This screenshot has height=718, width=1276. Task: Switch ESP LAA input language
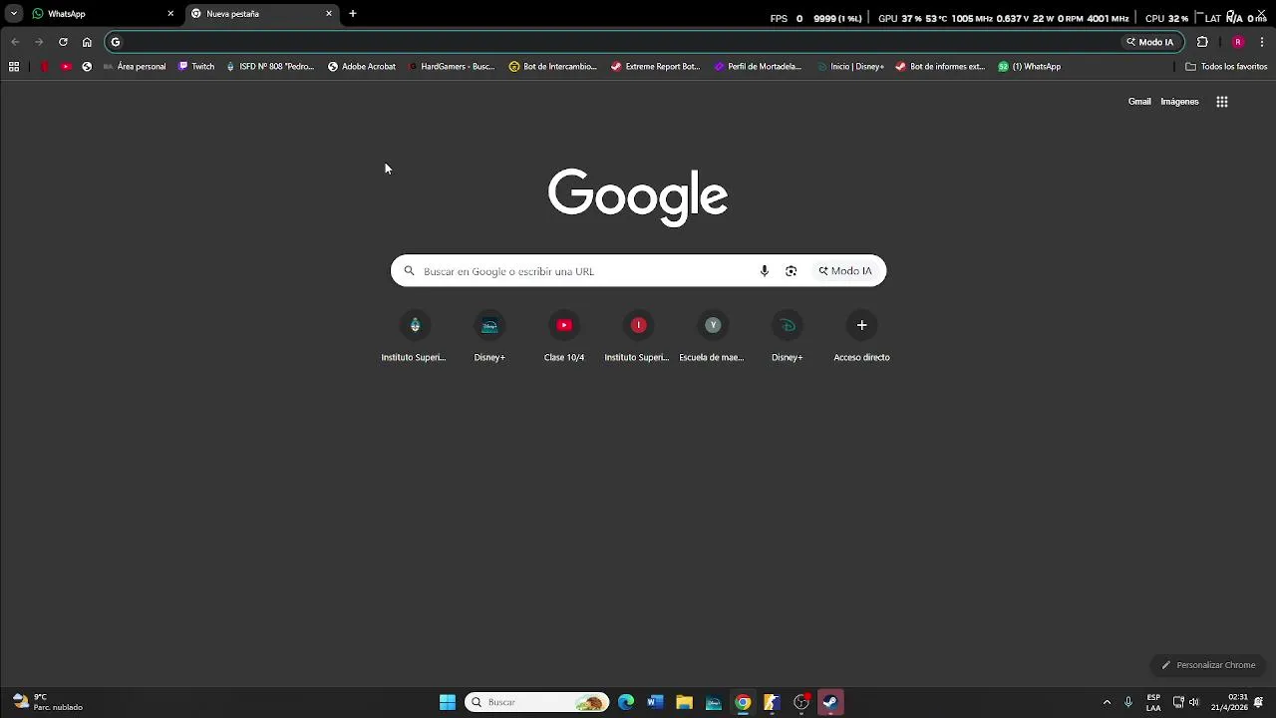coord(1153,702)
